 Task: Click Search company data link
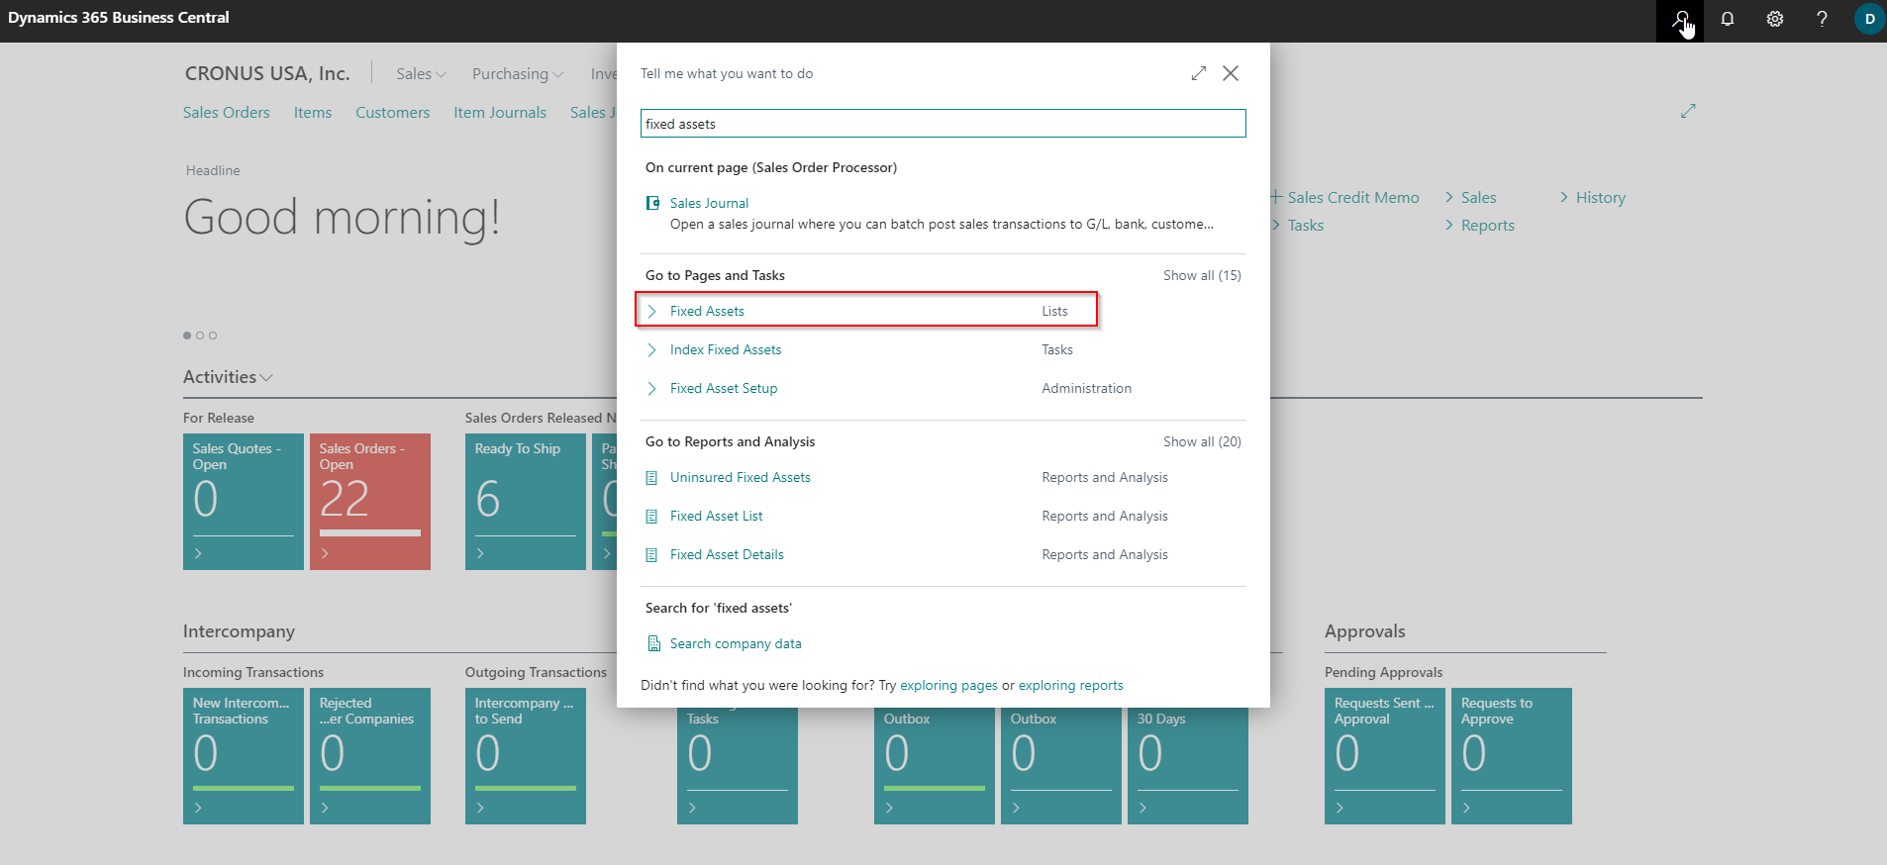[x=736, y=643]
